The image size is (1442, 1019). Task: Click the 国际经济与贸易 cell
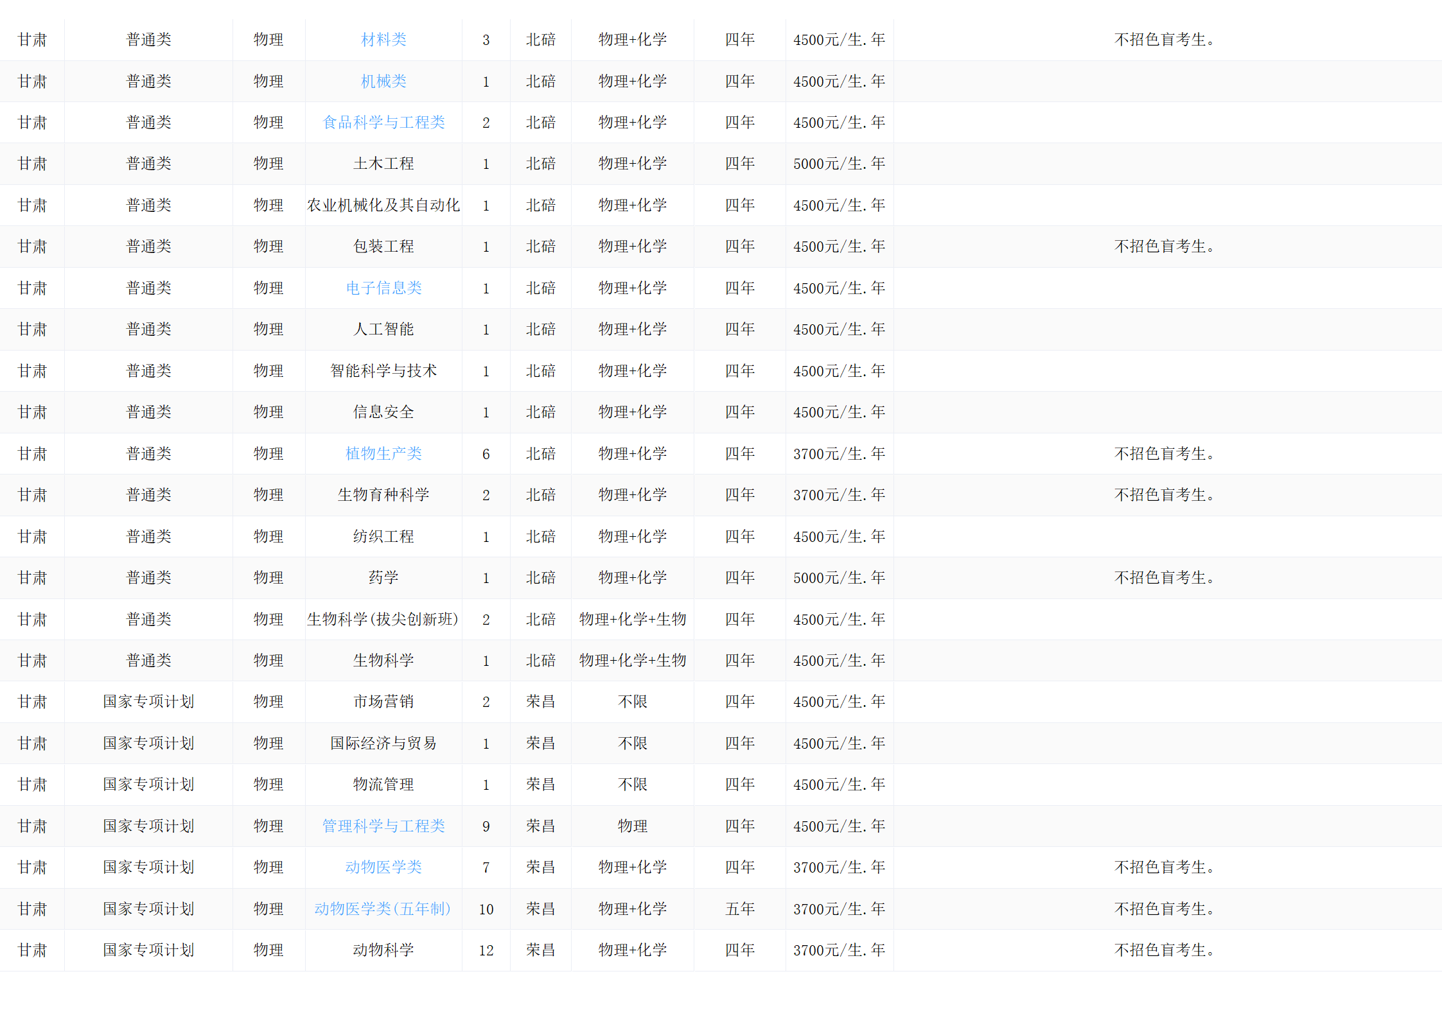tap(383, 744)
